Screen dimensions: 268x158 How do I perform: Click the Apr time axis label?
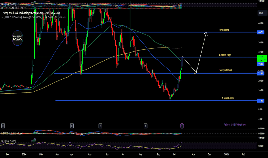tap(72, 155)
